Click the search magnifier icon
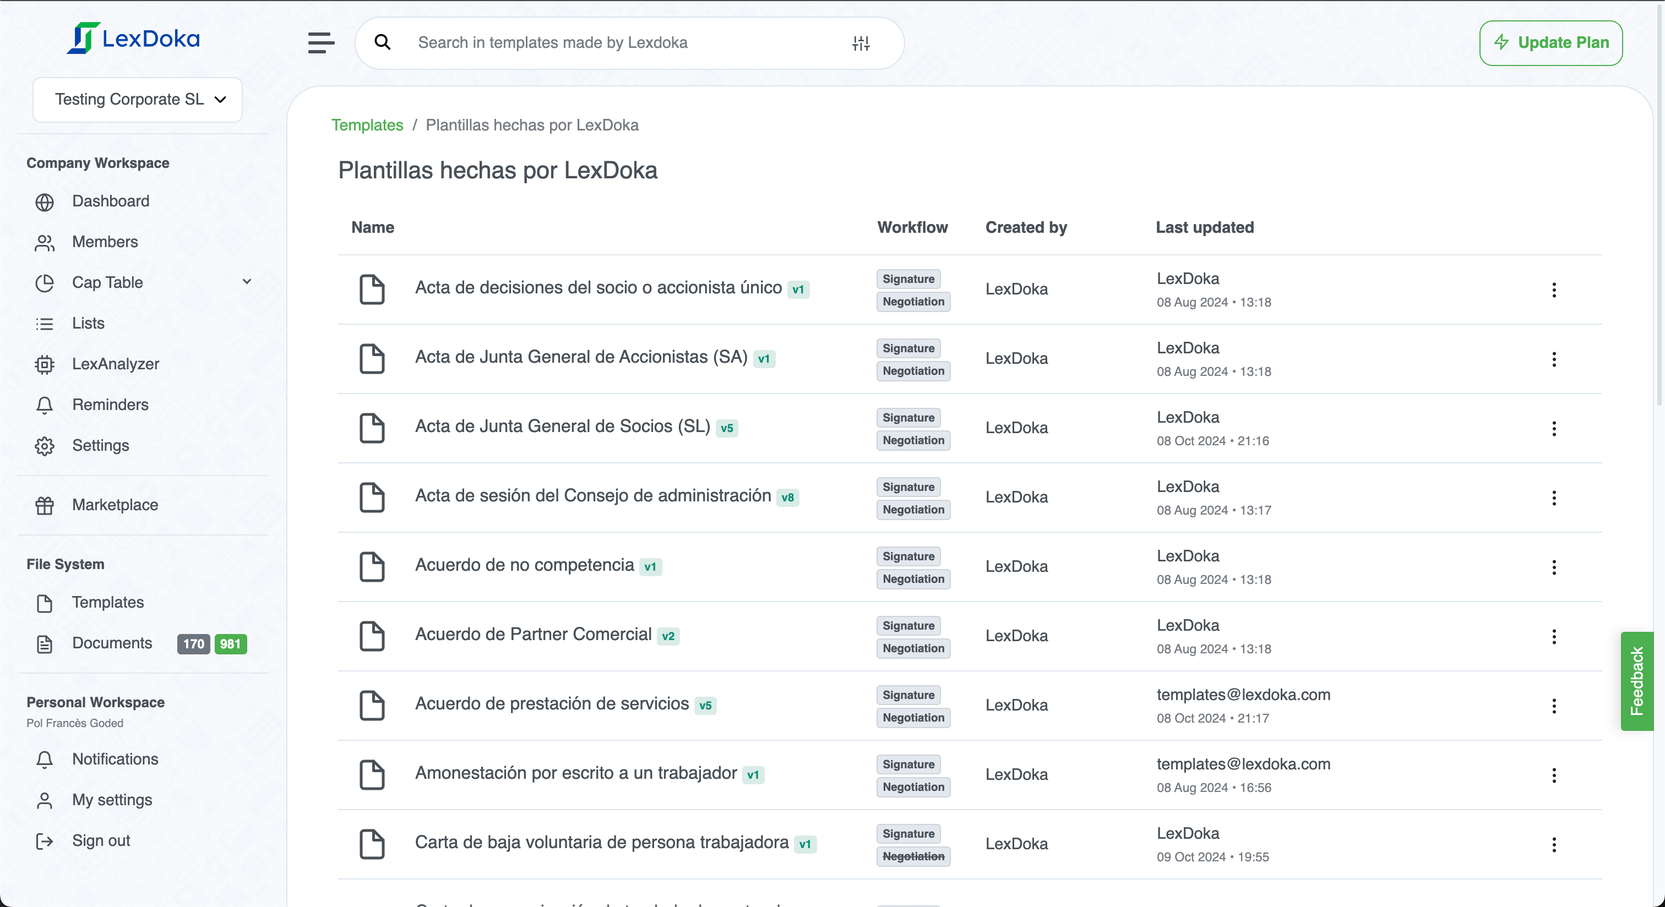Viewport: 1665px width, 907px height. pyautogui.click(x=383, y=42)
